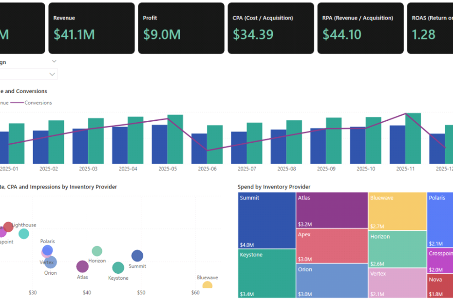The image size is (453, 302).
Task: Select the Profit $9.0M KPI card
Action: pos(181,28)
